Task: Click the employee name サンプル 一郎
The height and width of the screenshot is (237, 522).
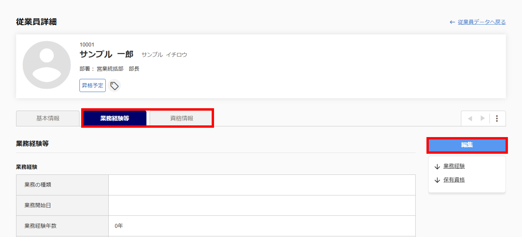Action: (106, 54)
